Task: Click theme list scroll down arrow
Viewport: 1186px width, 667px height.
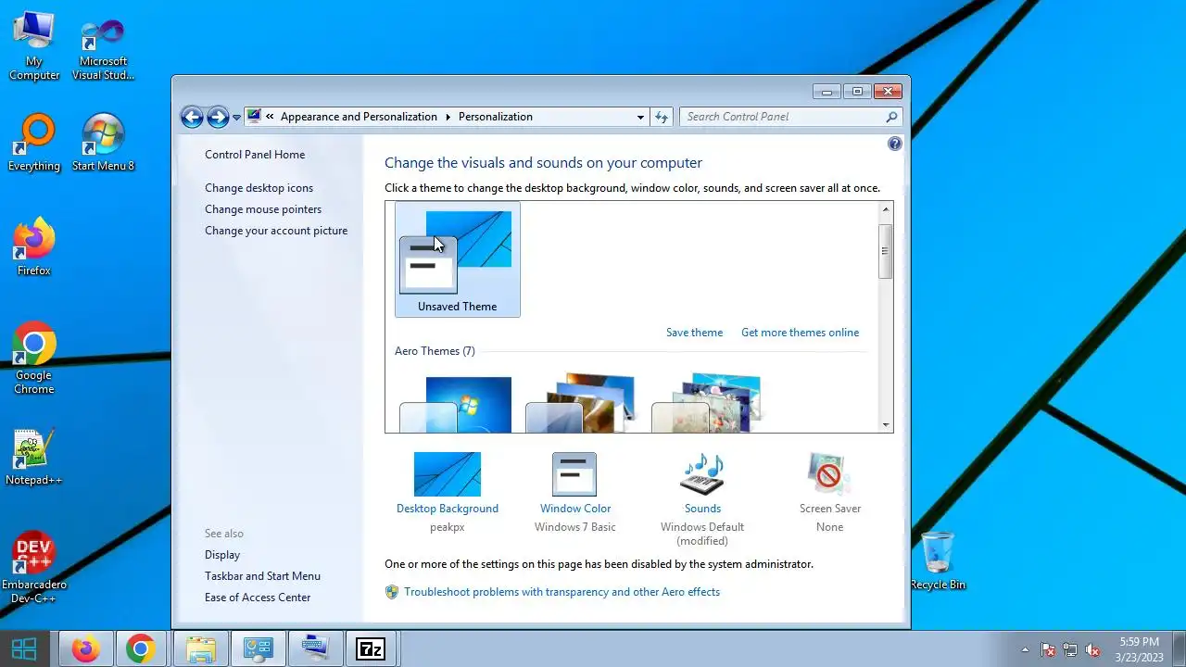Action: tap(886, 425)
